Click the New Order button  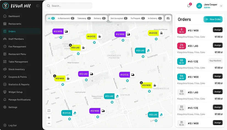click(x=213, y=19)
